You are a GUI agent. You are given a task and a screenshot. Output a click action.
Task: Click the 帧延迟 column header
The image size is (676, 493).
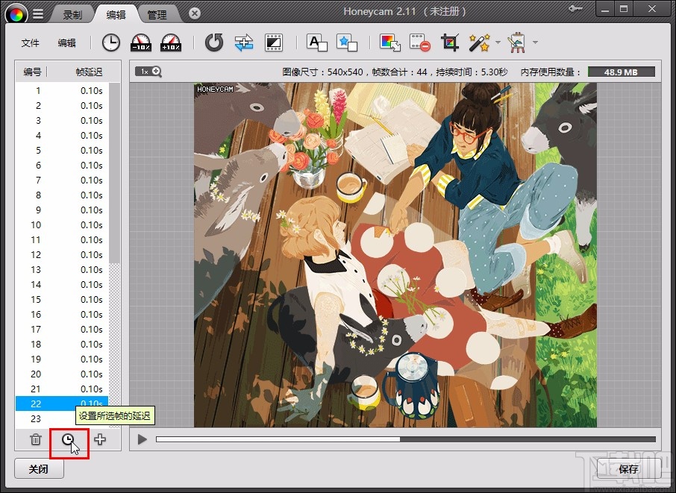pos(89,72)
